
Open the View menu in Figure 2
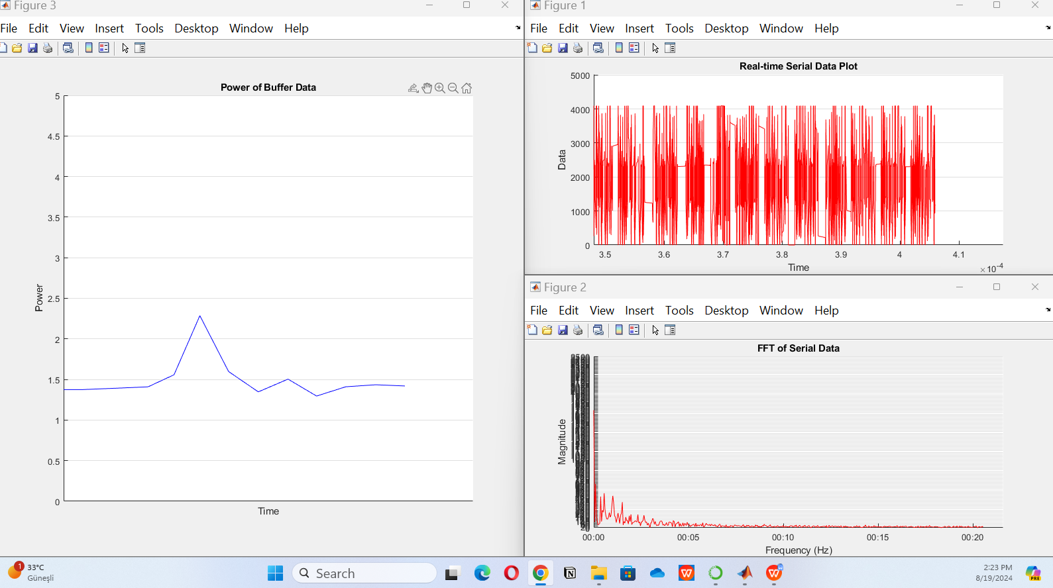602,311
